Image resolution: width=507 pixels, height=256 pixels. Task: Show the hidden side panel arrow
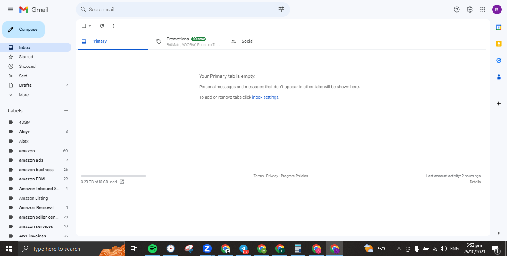pos(499,233)
